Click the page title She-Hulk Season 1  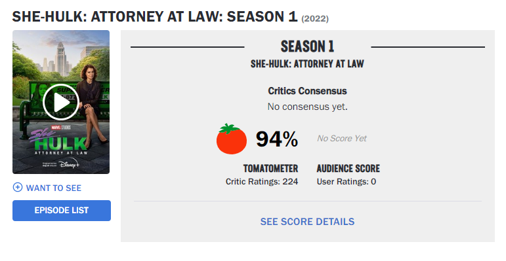click(155, 17)
